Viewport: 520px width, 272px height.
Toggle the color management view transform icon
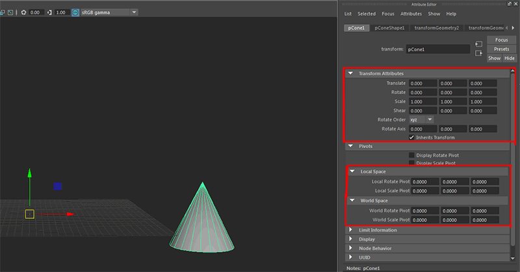coord(76,12)
